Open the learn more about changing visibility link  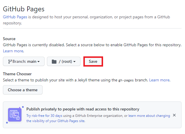[x=98, y=118]
